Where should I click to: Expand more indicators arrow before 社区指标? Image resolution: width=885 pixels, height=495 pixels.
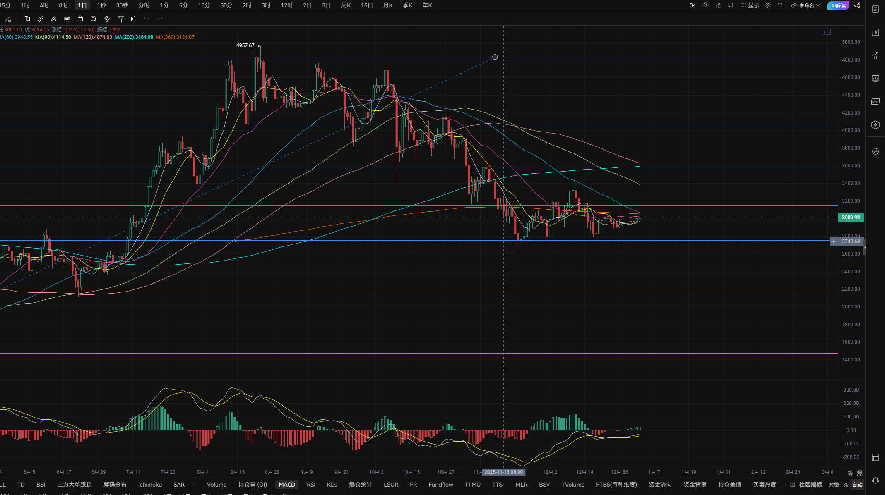coord(785,485)
